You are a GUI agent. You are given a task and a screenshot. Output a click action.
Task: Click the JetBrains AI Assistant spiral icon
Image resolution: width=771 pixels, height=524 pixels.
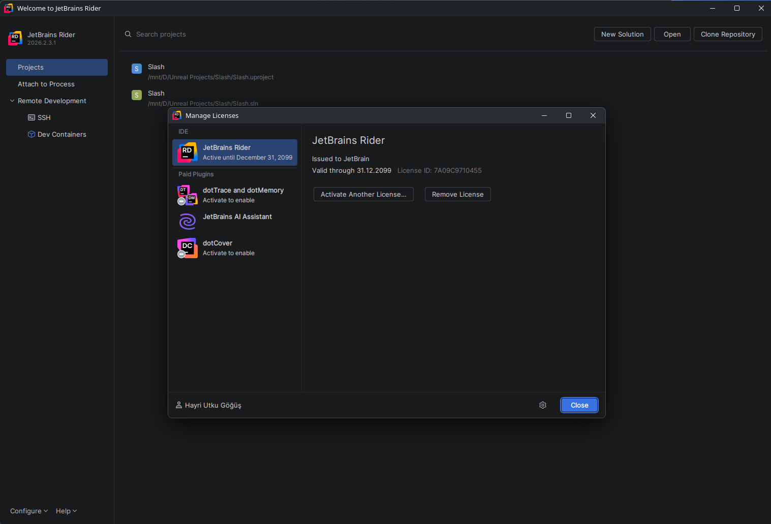pos(188,222)
